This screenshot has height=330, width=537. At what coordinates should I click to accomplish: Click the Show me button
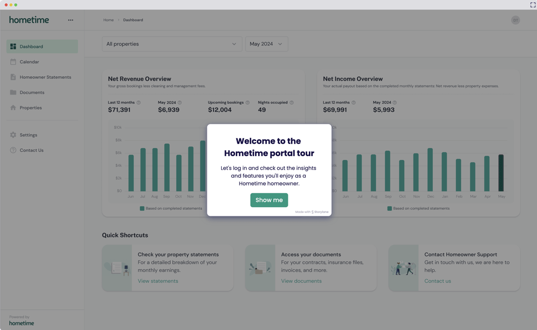pyautogui.click(x=269, y=200)
